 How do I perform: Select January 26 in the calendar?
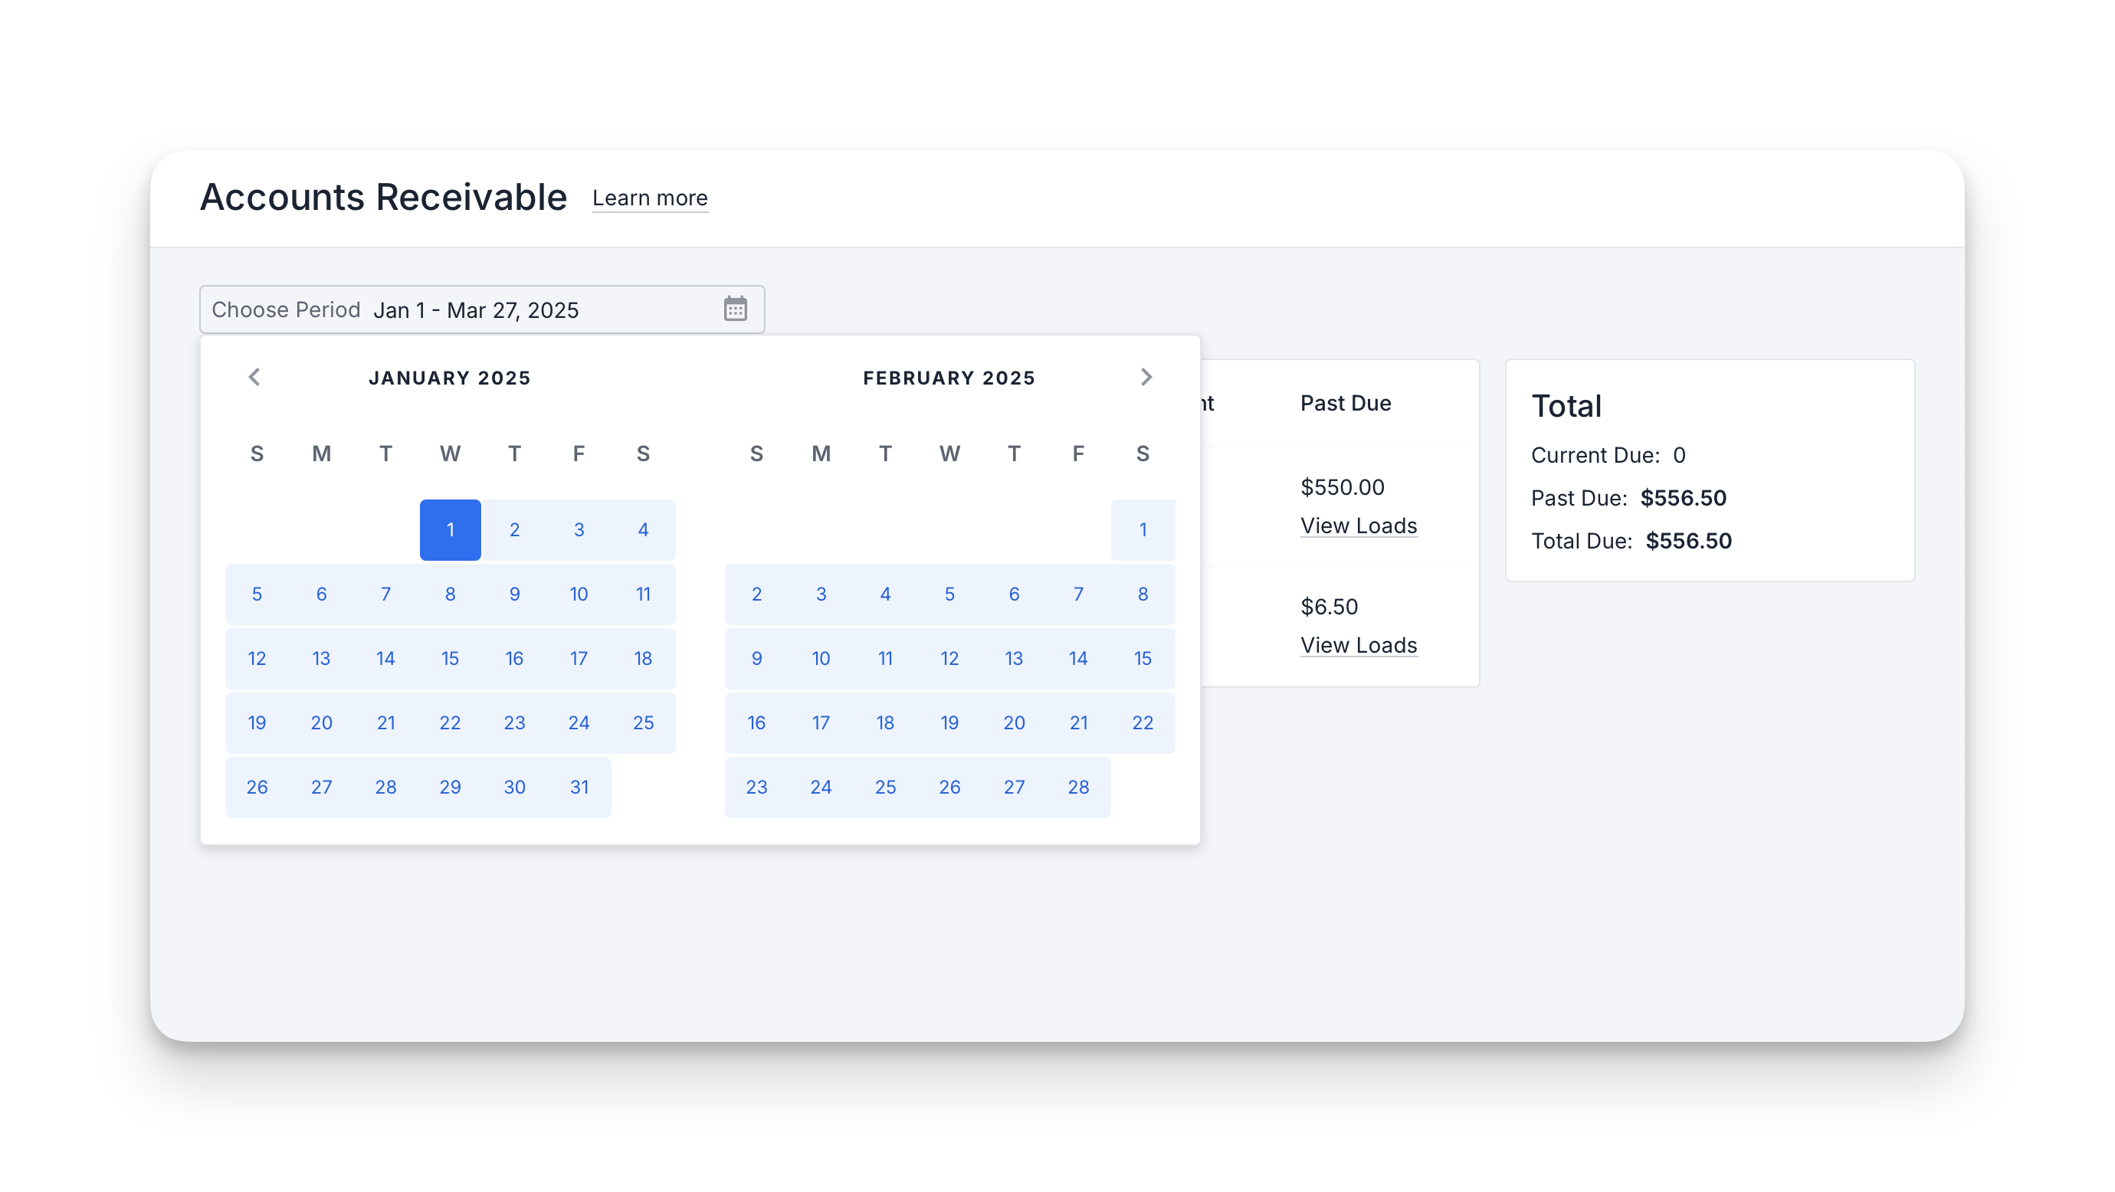pos(257,788)
